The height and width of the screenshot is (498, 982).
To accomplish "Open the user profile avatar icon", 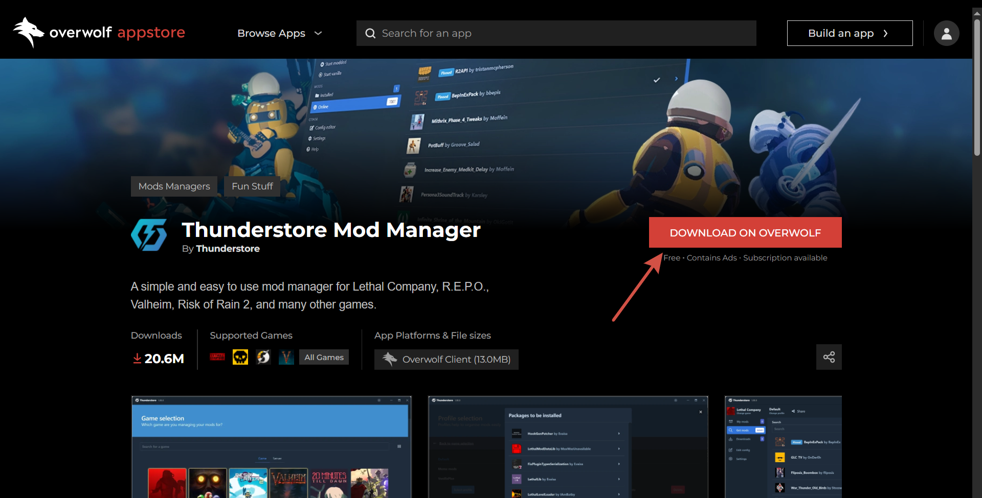I will pos(946,33).
